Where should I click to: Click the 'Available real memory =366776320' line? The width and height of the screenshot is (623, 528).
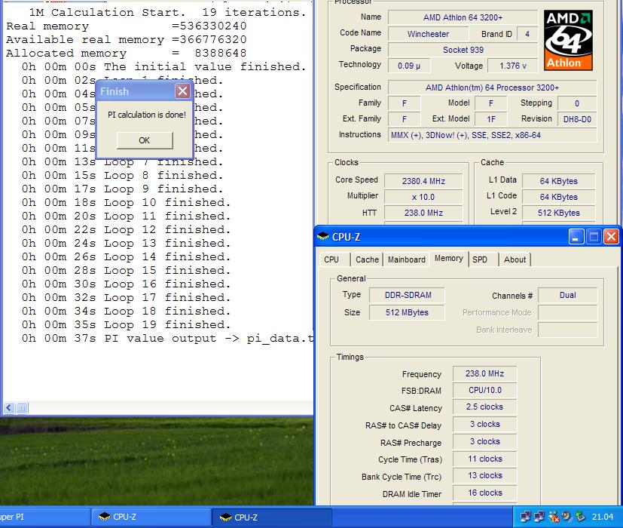click(x=127, y=40)
